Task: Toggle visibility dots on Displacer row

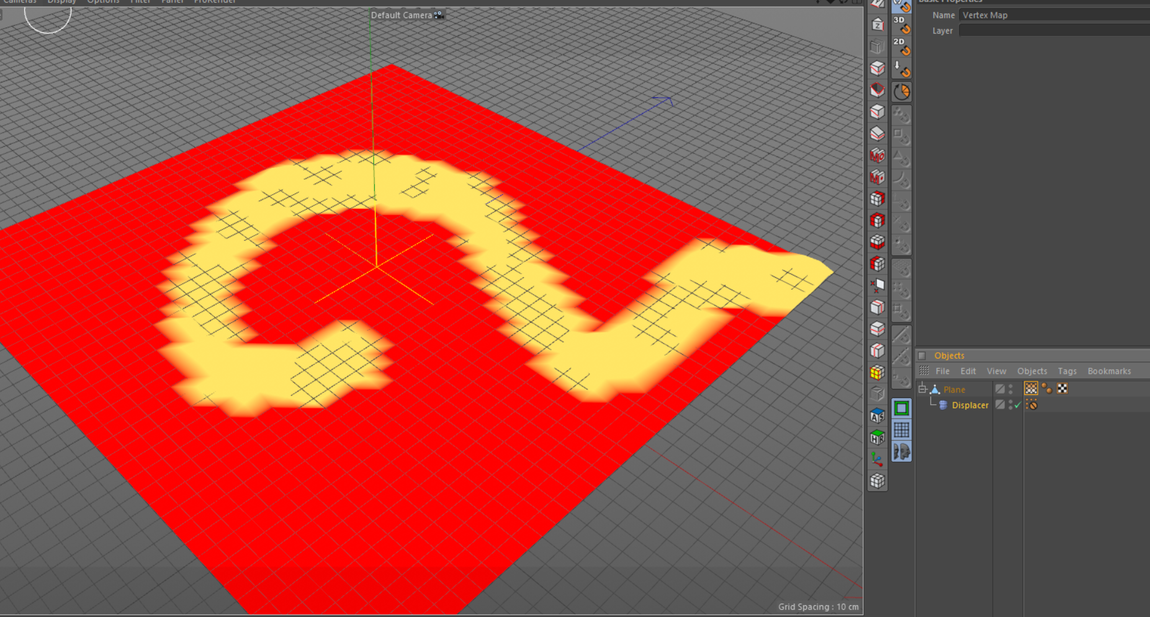Action: [x=1010, y=404]
